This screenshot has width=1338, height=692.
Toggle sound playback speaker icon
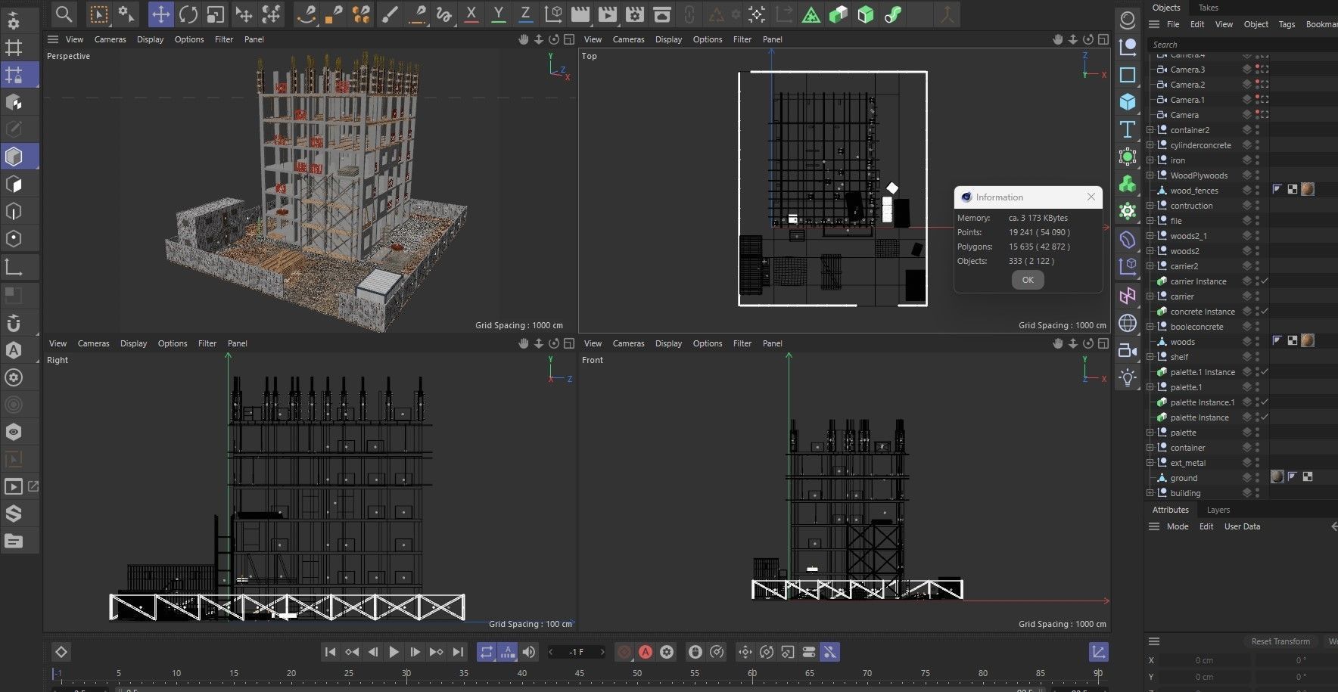click(x=529, y=652)
